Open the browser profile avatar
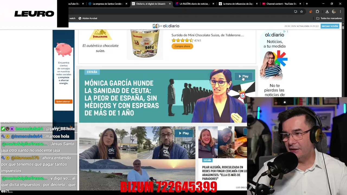347x195 pixels. 334,12
